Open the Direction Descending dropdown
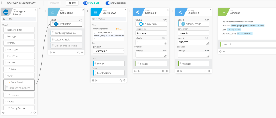 (108, 51)
